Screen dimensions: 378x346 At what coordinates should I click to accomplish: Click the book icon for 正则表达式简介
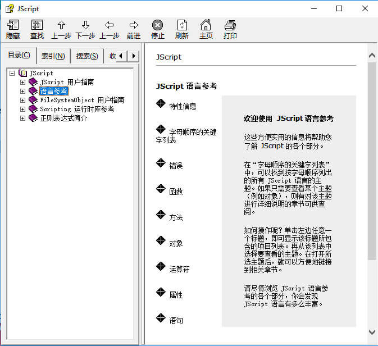tap(33, 118)
